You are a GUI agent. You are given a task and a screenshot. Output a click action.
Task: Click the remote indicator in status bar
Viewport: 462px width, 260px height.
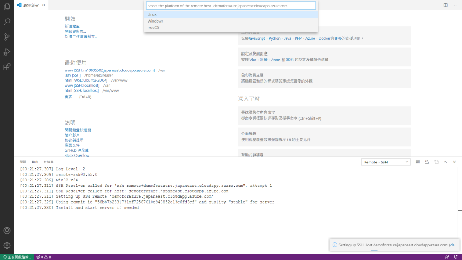[x=17, y=257]
